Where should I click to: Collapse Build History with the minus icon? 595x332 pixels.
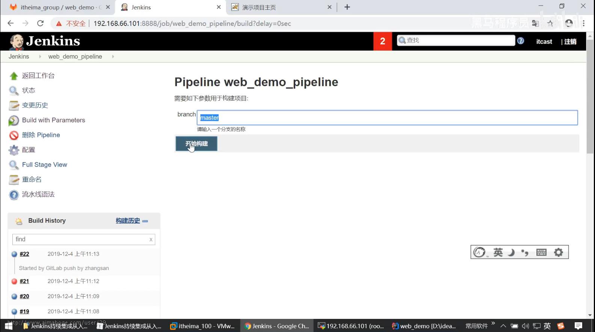tap(145, 221)
